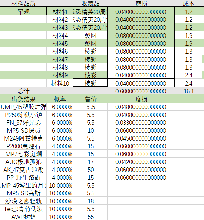Select the M249阿兹特克 row name
This screenshot has height=220, width=204.
click(x=23, y=138)
